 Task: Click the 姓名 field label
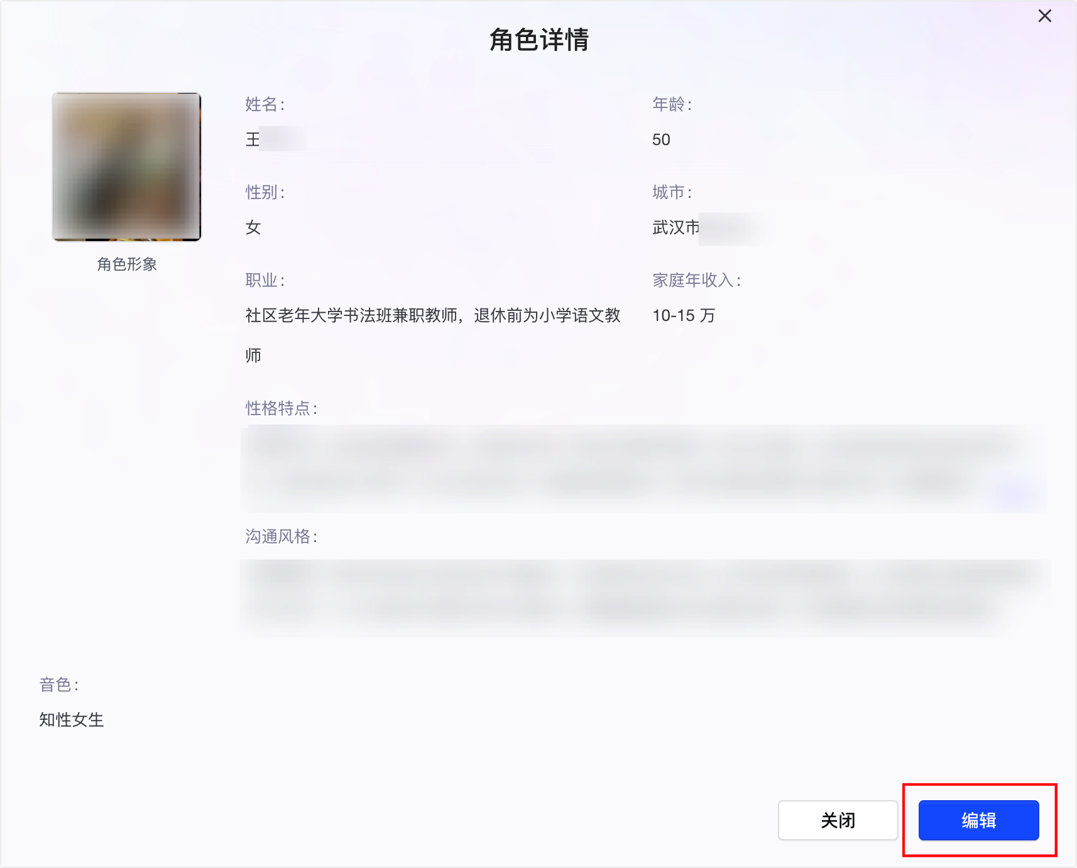[265, 104]
